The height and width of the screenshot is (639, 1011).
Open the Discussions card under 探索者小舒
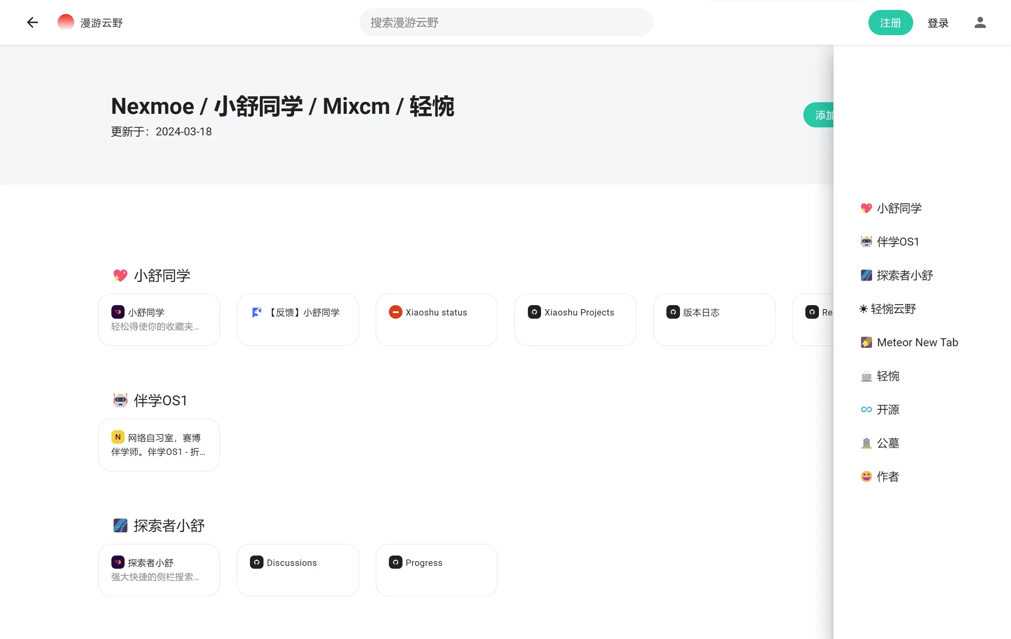pyautogui.click(x=298, y=570)
